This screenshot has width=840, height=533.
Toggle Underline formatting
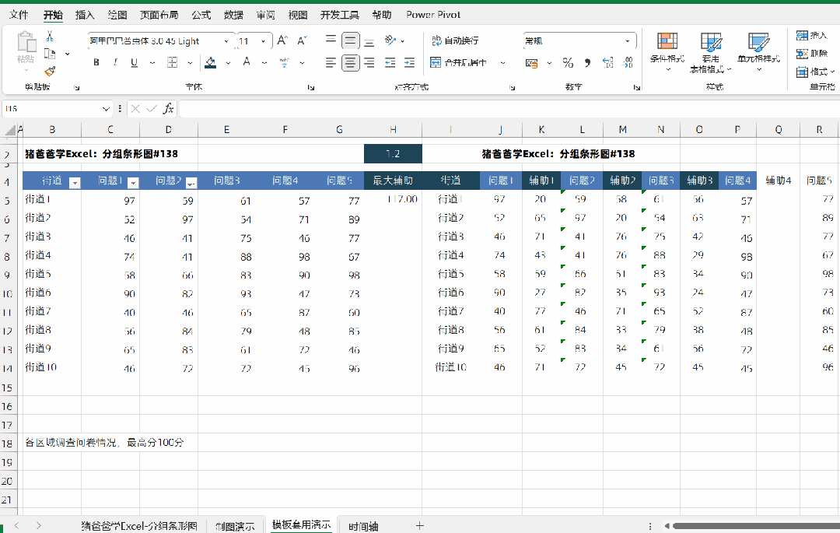pos(134,63)
